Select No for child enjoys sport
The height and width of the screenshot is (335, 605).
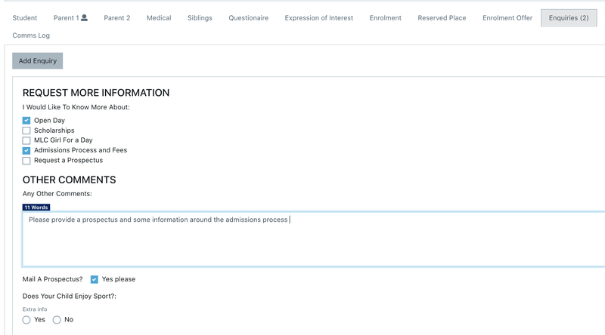click(x=57, y=320)
